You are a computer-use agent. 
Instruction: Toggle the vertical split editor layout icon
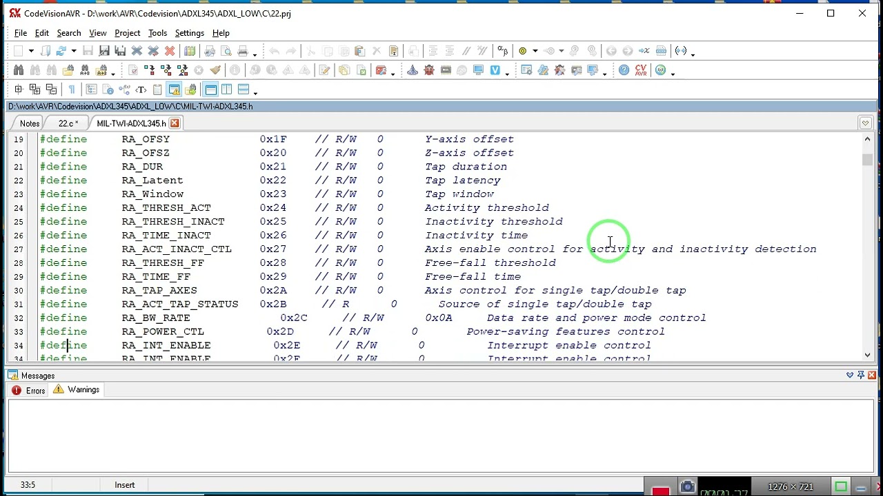226,90
